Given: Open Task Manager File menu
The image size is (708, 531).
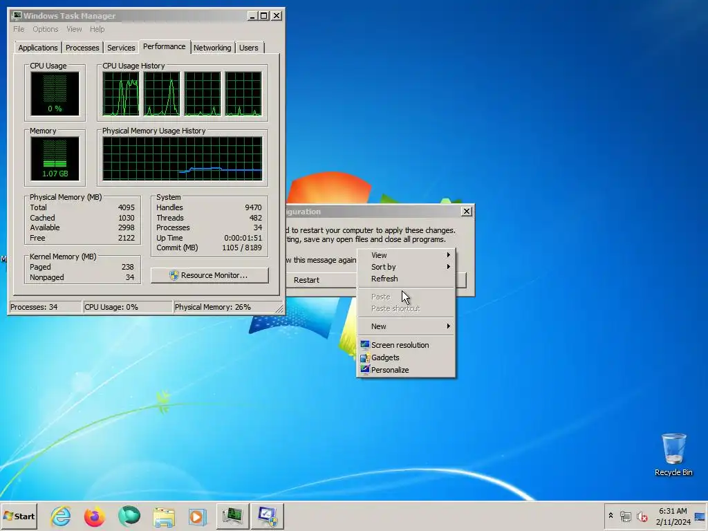Looking at the screenshot, I should [x=19, y=29].
